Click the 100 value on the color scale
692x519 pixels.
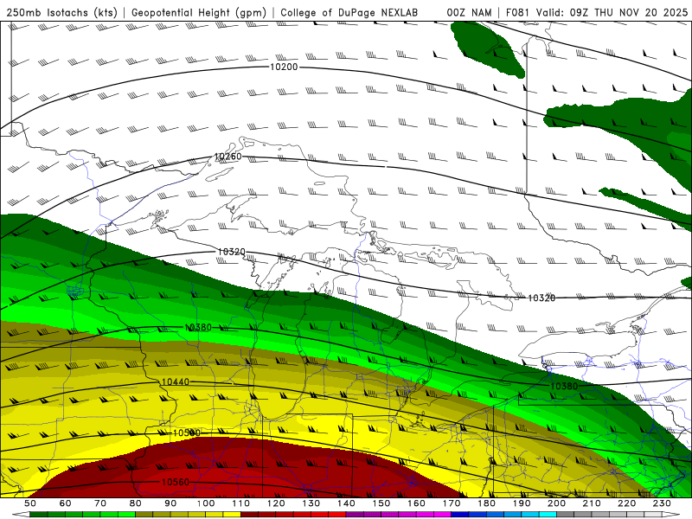(206, 503)
